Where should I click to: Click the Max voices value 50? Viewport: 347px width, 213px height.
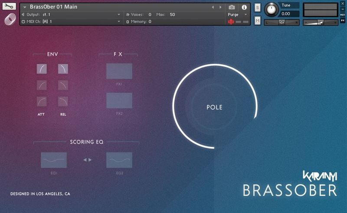(172, 15)
